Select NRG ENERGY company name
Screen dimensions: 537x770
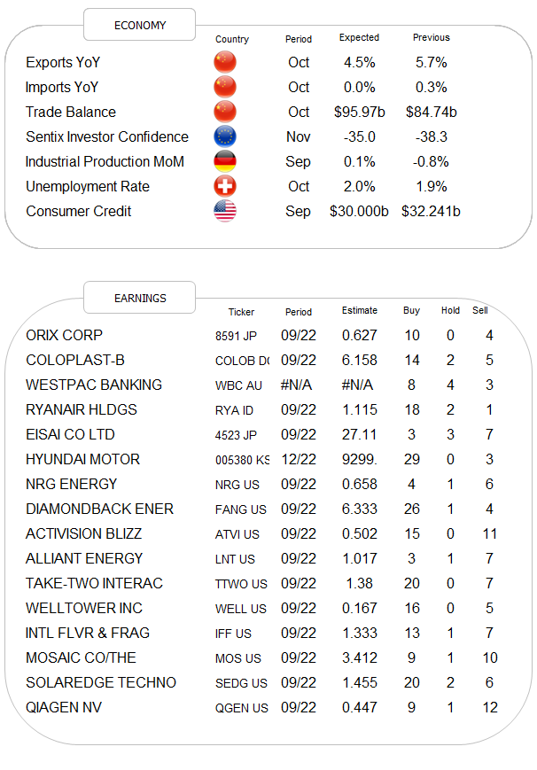pos(71,484)
